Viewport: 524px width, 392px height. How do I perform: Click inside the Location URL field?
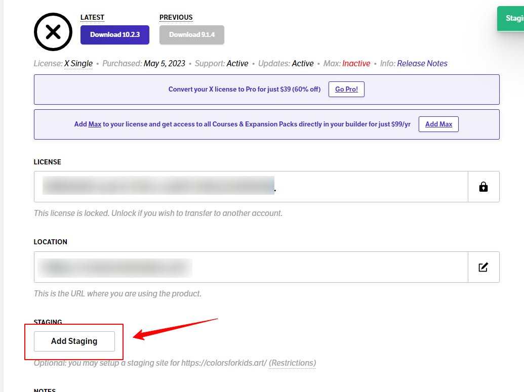[x=251, y=267]
